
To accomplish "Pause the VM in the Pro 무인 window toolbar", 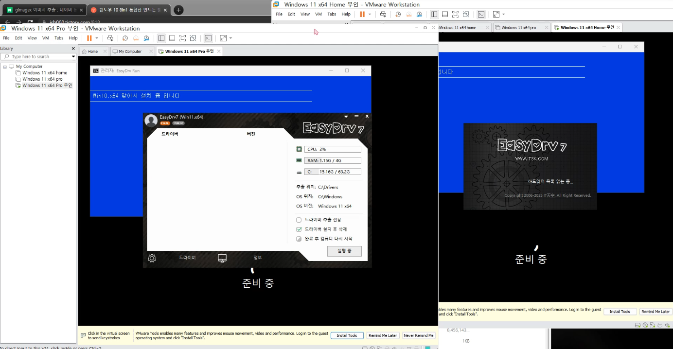I will pos(89,38).
